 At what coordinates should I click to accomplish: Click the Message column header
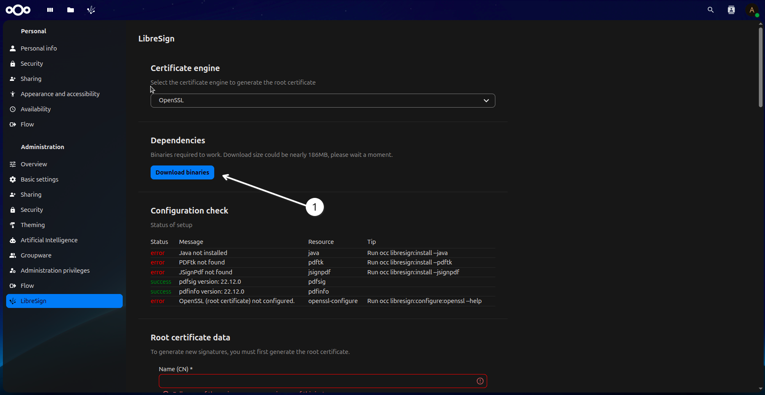click(x=191, y=242)
